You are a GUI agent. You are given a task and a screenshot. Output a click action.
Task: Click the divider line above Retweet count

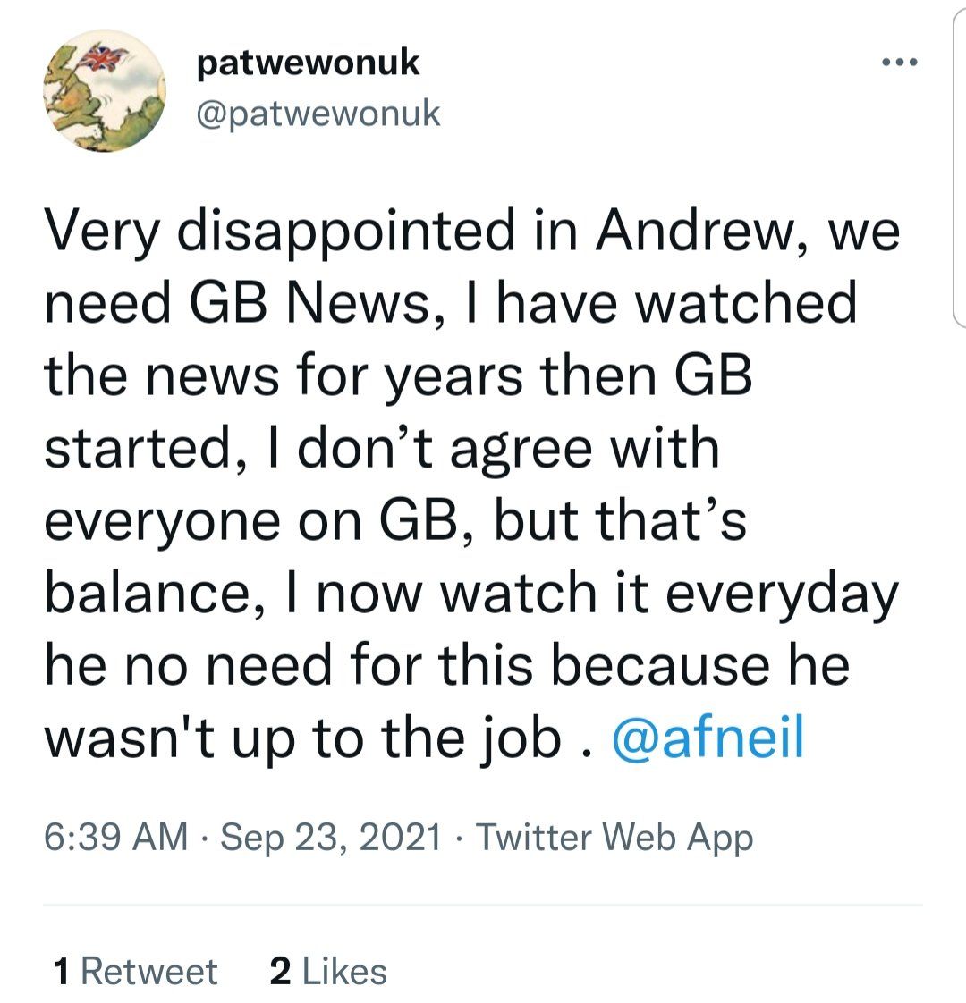coord(483,904)
